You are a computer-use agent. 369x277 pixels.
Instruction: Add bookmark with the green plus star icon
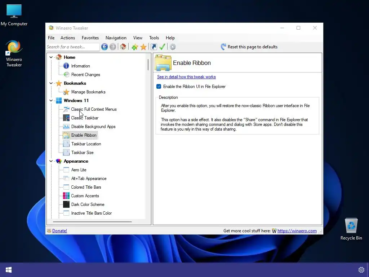[x=135, y=47]
